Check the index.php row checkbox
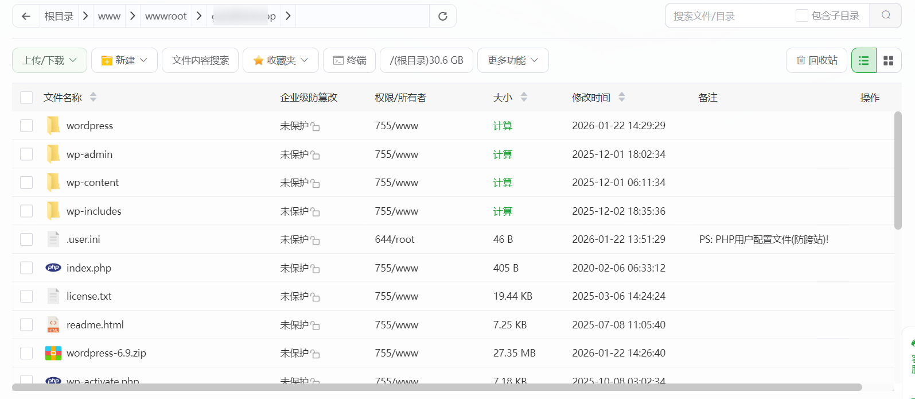The height and width of the screenshot is (399, 915). [26, 268]
